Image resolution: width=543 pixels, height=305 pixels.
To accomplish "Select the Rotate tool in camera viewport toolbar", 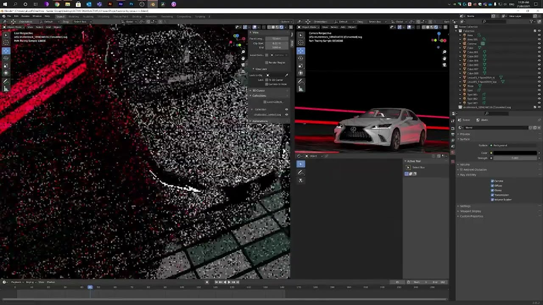I will pyautogui.click(x=300, y=58).
